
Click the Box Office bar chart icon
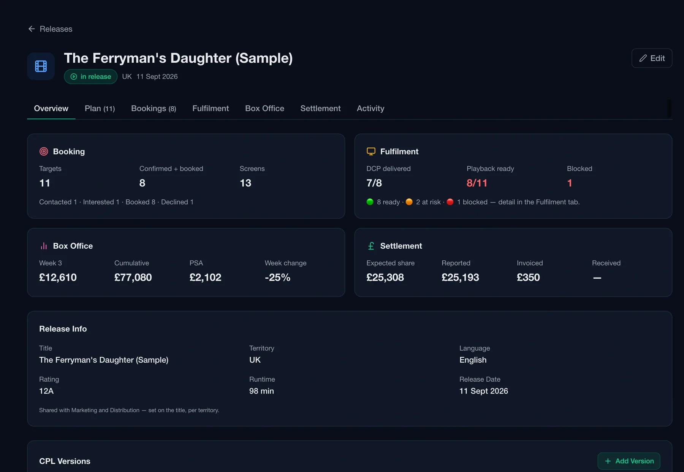tap(44, 246)
